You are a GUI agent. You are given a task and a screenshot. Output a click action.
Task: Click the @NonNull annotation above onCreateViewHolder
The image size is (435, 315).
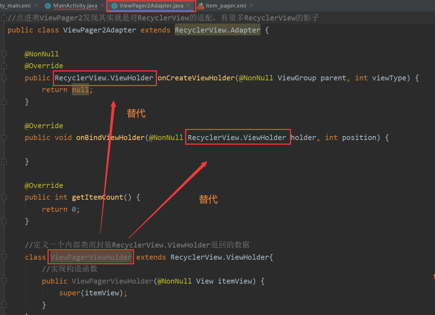tap(42, 54)
